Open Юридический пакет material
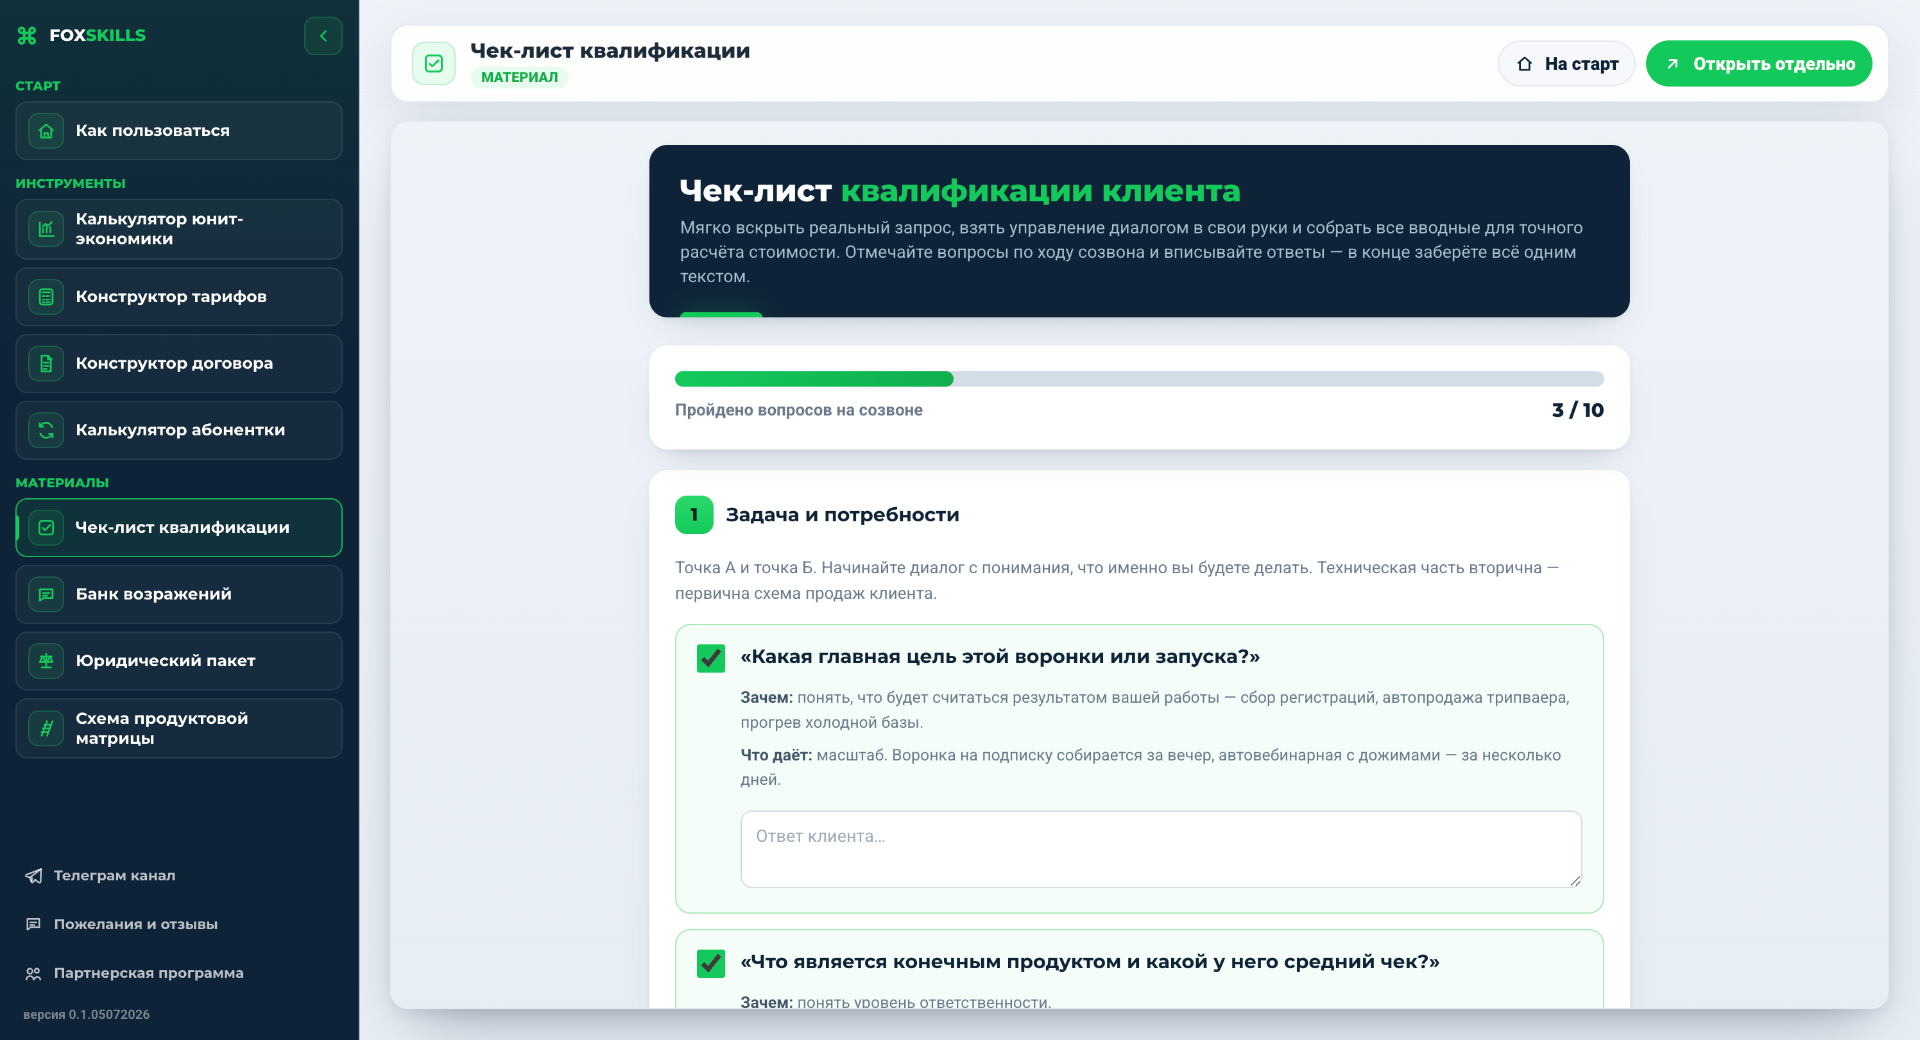 [179, 661]
